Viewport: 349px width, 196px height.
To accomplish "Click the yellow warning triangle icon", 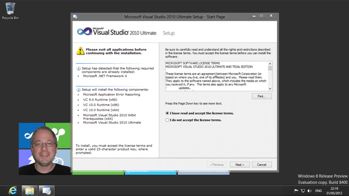I will (x=80, y=51).
